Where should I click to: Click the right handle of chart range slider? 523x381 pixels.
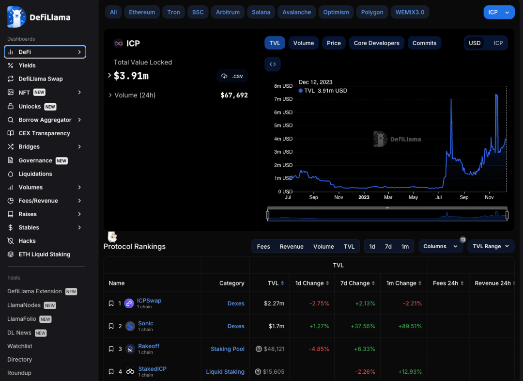(x=507, y=215)
